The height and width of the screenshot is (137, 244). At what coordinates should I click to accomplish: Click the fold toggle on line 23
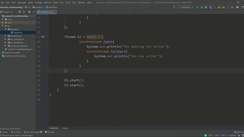[48, 41]
